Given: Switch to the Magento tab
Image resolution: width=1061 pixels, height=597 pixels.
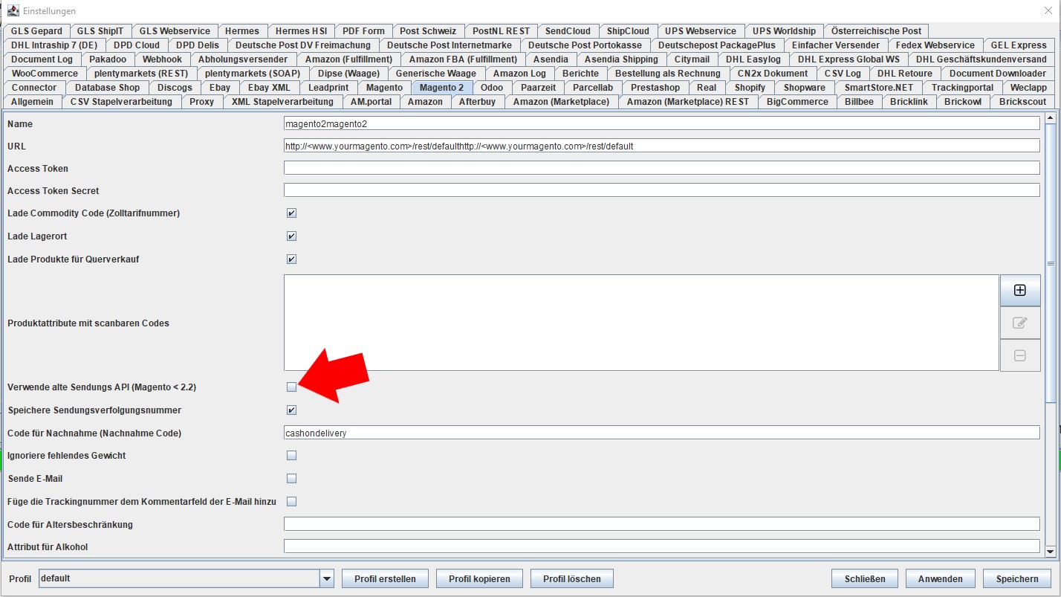Looking at the screenshot, I should click(x=384, y=88).
